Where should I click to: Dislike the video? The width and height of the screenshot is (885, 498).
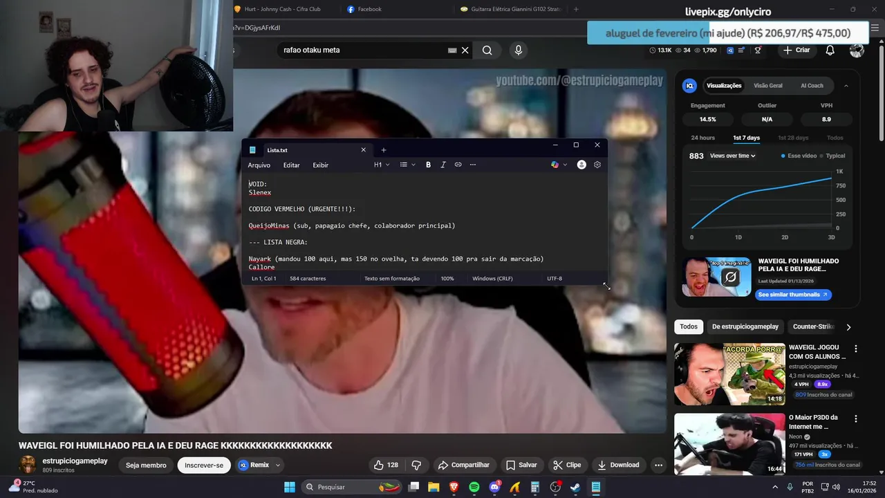417,465
